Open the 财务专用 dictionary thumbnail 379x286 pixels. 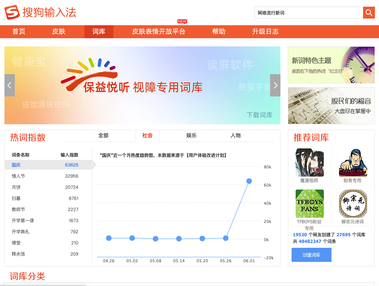pos(353,162)
